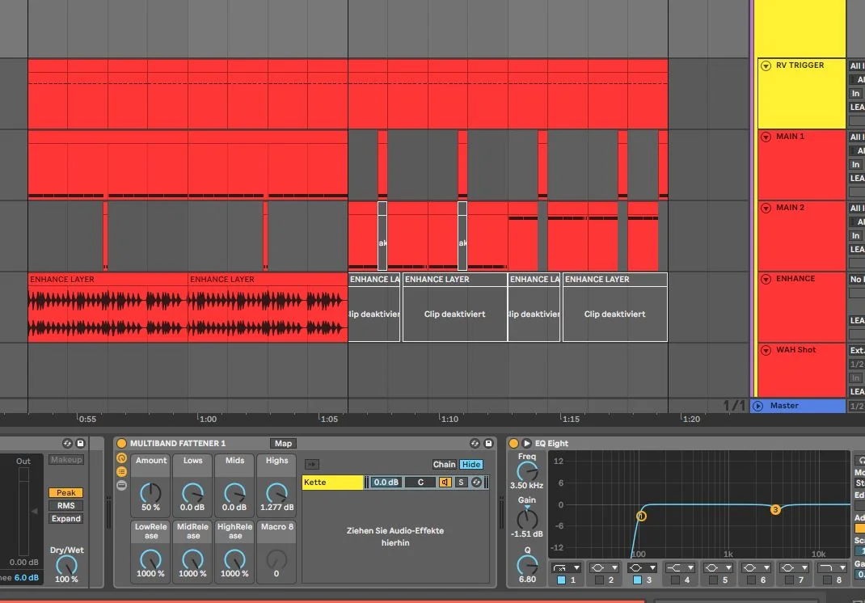Enable EQ Eight band 8 checkbox
This screenshot has height=603, width=865.
click(x=828, y=580)
